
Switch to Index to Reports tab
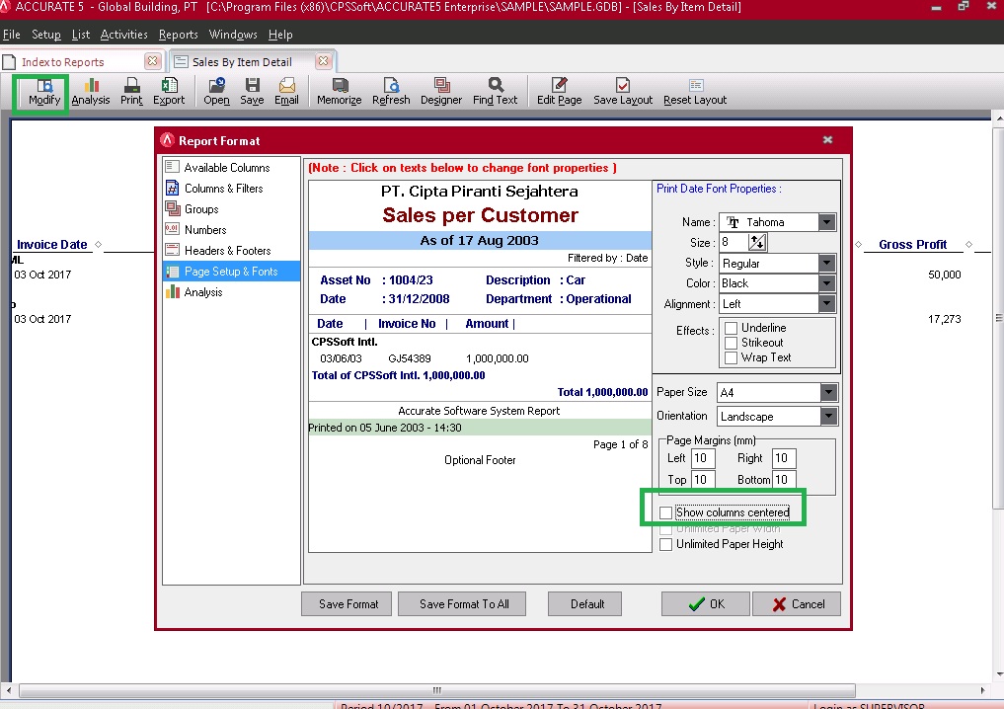tap(63, 61)
